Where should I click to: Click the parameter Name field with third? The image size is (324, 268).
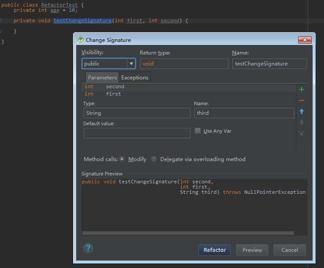244,113
